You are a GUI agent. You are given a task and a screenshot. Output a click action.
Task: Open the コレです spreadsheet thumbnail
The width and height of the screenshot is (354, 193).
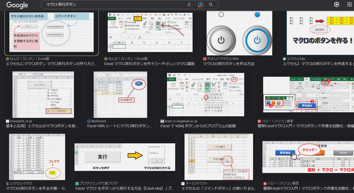coord(37,157)
